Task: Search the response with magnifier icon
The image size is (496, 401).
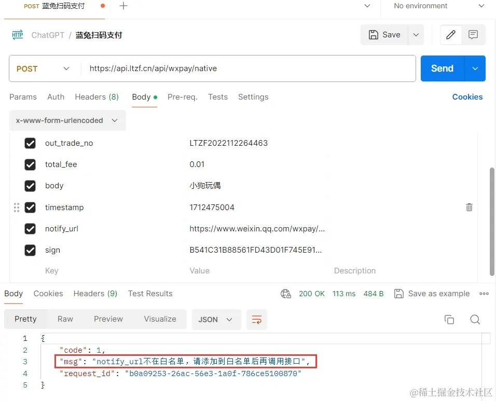Action: pyautogui.click(x=475, y=320)
